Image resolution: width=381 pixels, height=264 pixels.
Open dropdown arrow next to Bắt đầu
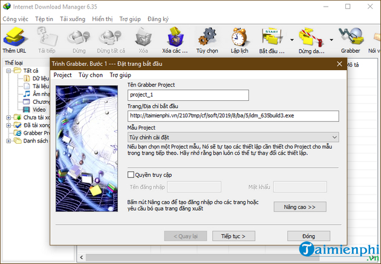(292, 40)
